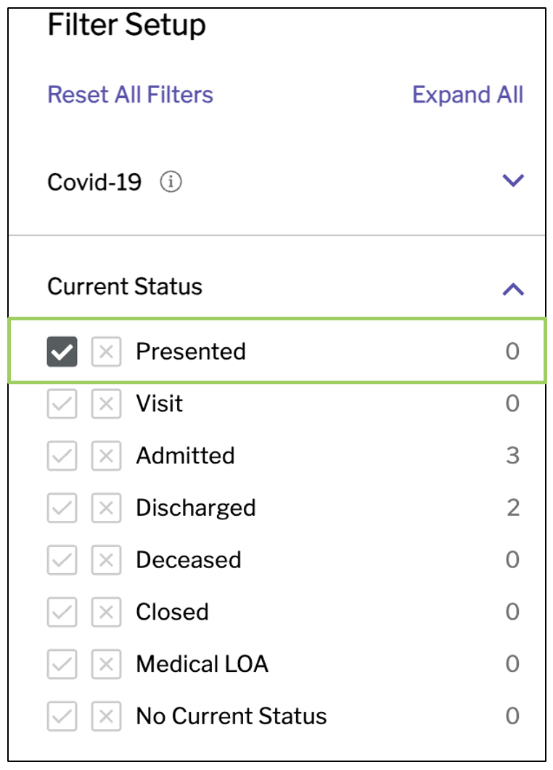Viewport: 553px width, 770px height.
Task: Click the exclude X box for Admitted
Action: (x=106, y=455)
